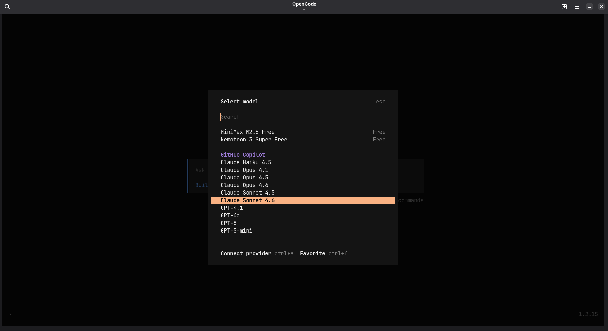Screen dimensions: 608x331
Task: Open the hamburger menu
Action: 577,7
